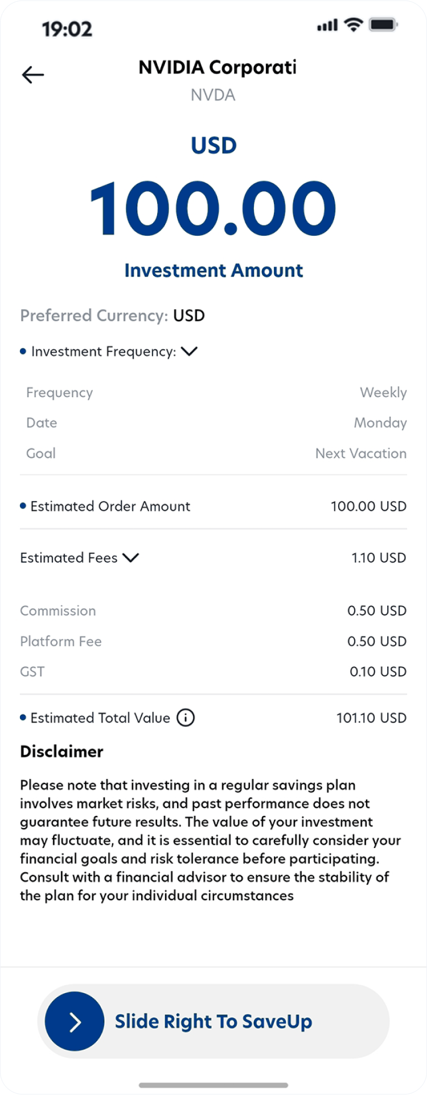Tap the battery icon in status bar
The height and width of the screenshot is (1095, 427).
point(383,25)
